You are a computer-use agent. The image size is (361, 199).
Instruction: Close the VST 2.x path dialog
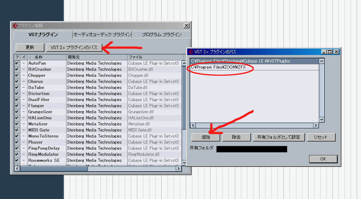[x=336, y=52]
